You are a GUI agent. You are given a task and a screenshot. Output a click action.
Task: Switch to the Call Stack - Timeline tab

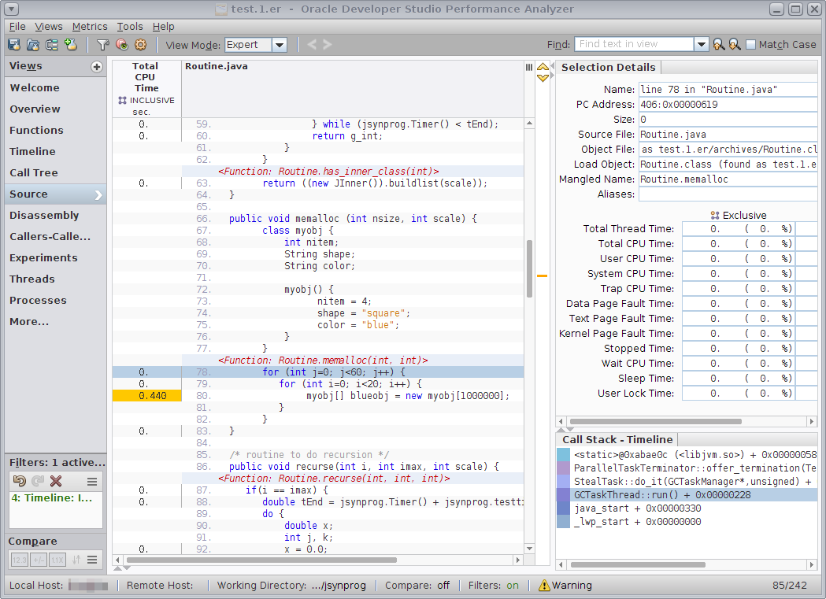(617, 439)
